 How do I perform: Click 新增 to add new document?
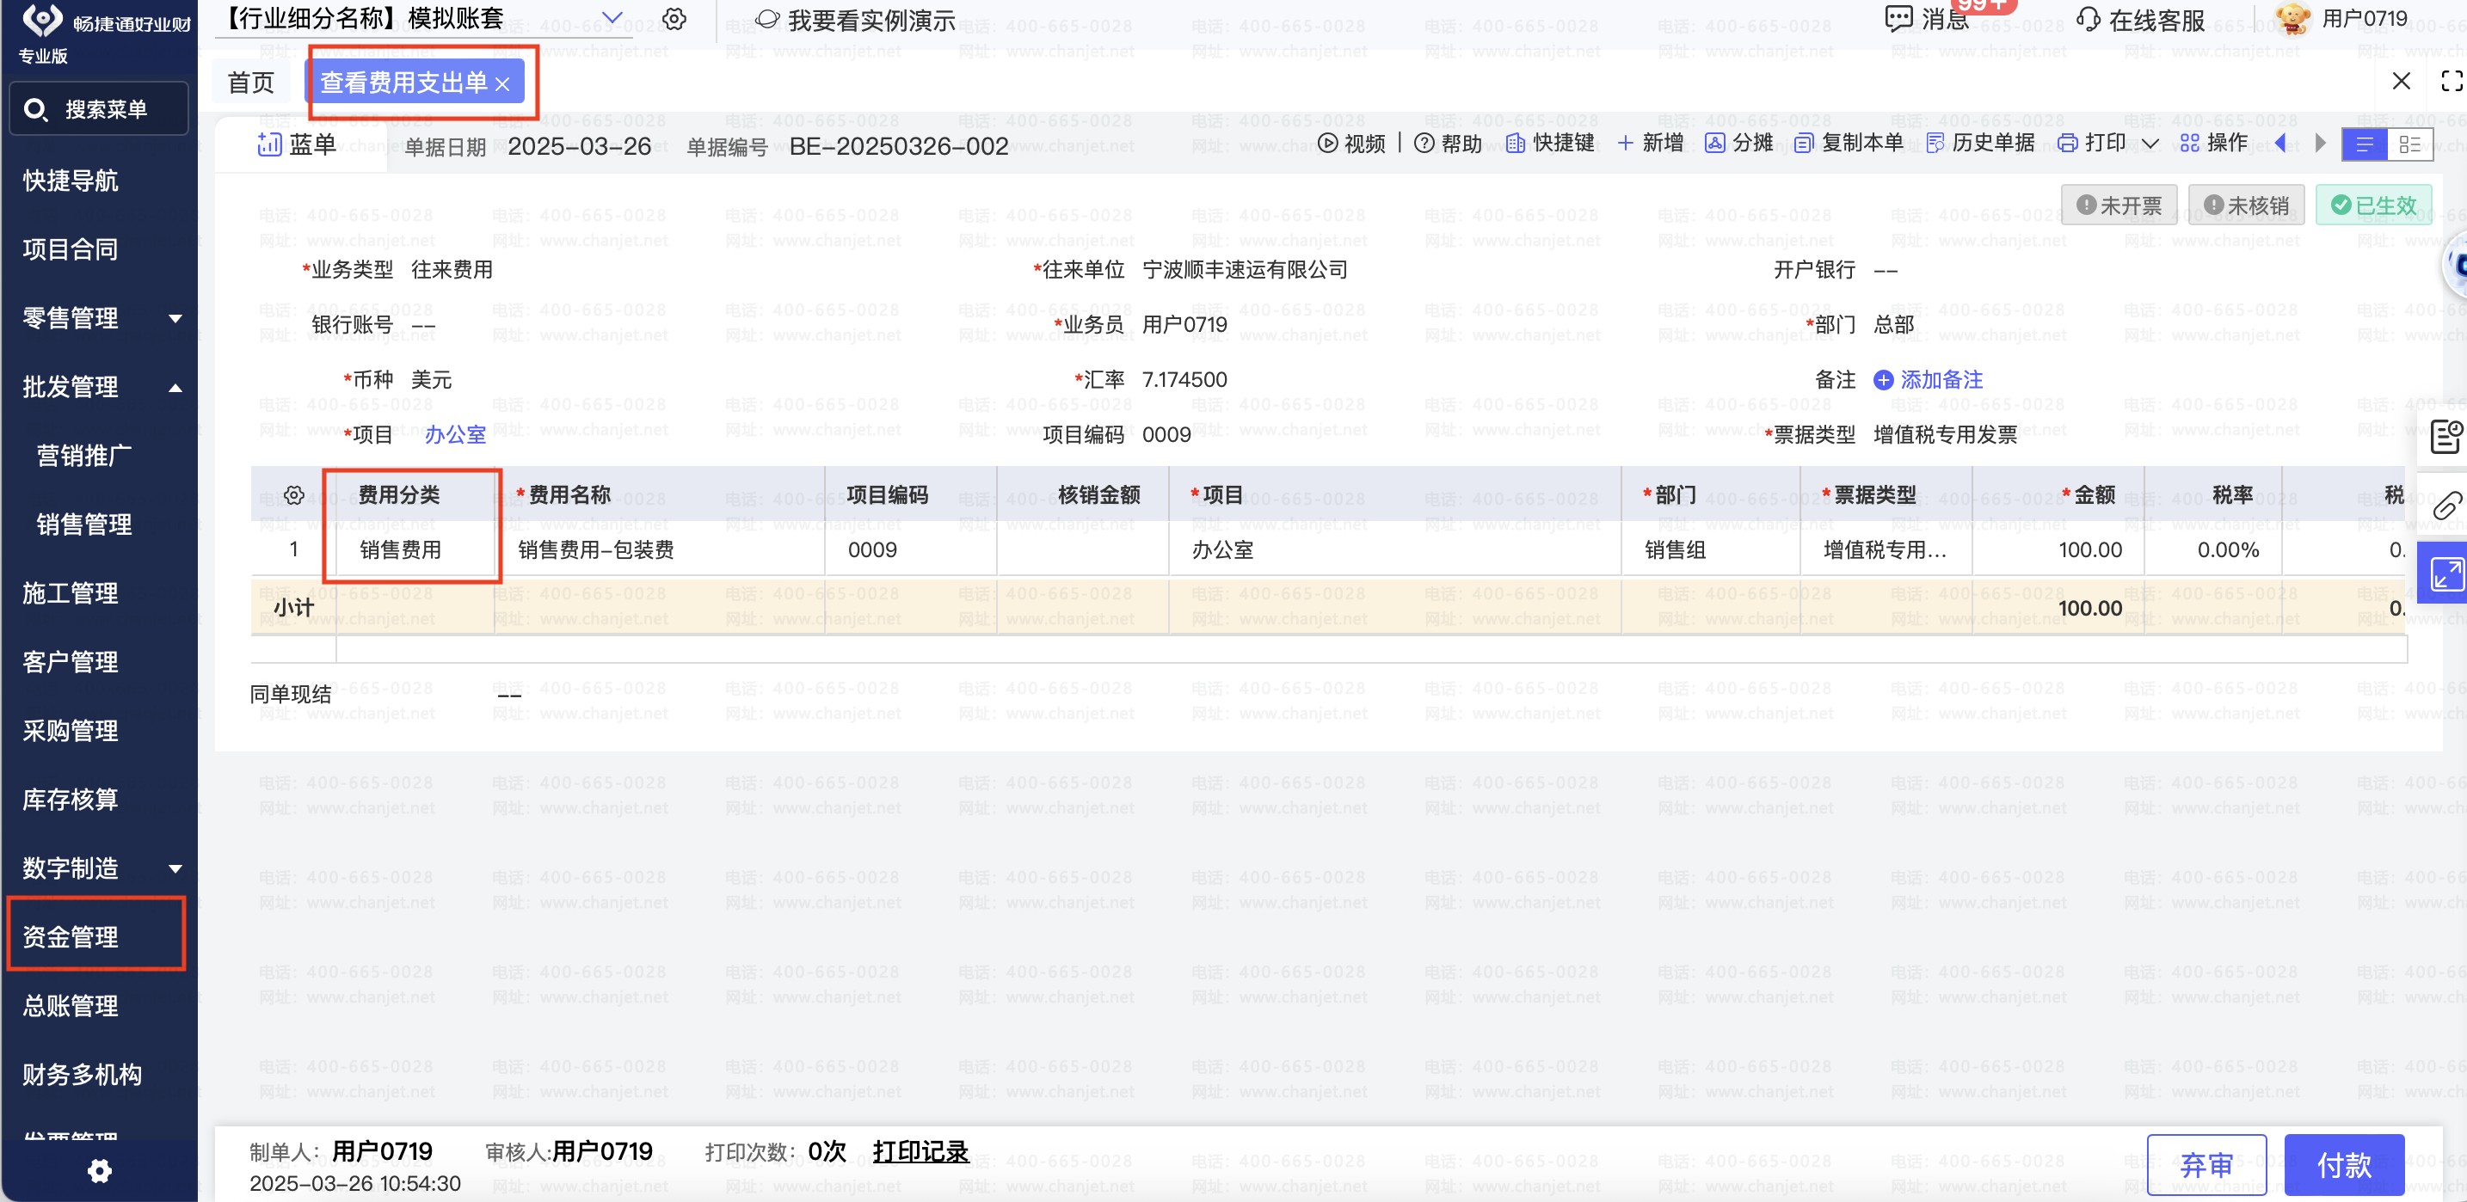(1650, 144)
